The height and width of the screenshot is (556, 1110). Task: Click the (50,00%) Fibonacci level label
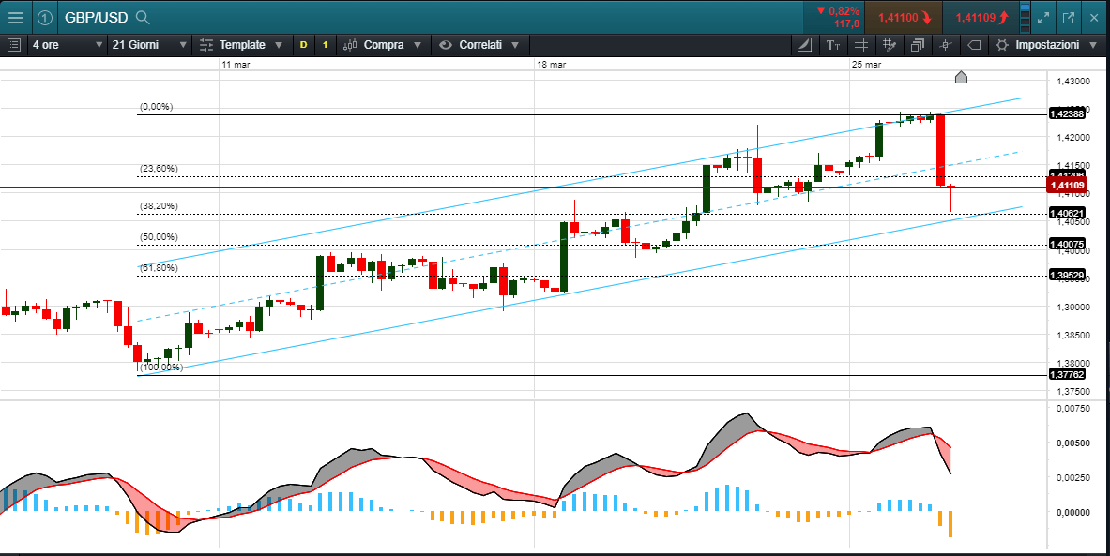pyautogui.click(x=159, y=237)
